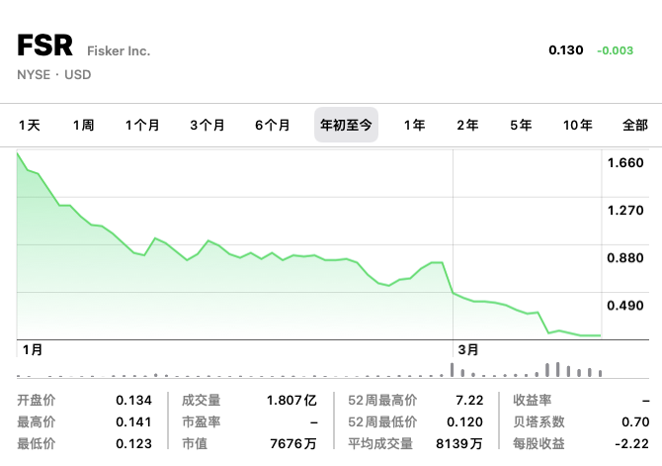662x466 pixels.
Task: Show the 1年 price chart
Action: click(x=415, y=126)
